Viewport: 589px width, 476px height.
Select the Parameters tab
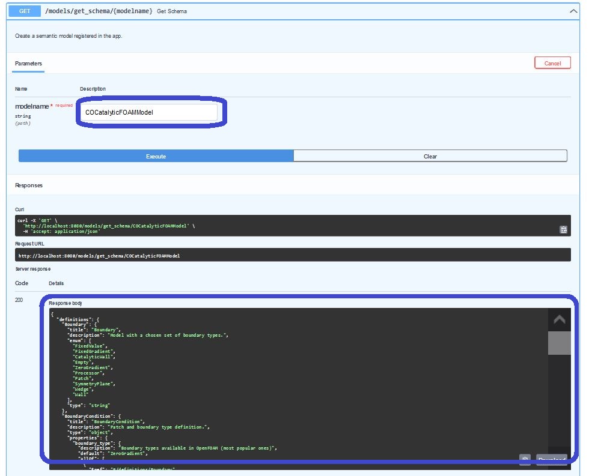[x=29, y=64]
